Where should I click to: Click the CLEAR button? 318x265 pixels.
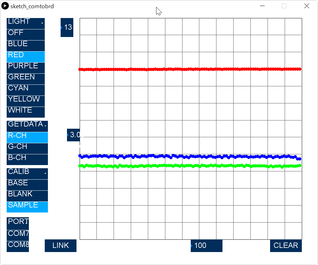[286, 246]
